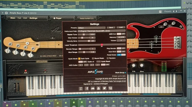Click the Instrument Path field
This screenshot has width=192, height=107.
pos(102,31)
